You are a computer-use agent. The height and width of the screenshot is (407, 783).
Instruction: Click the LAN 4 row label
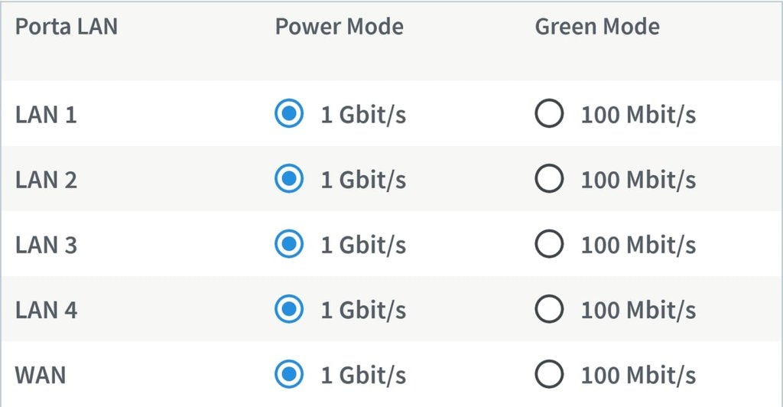46,310
